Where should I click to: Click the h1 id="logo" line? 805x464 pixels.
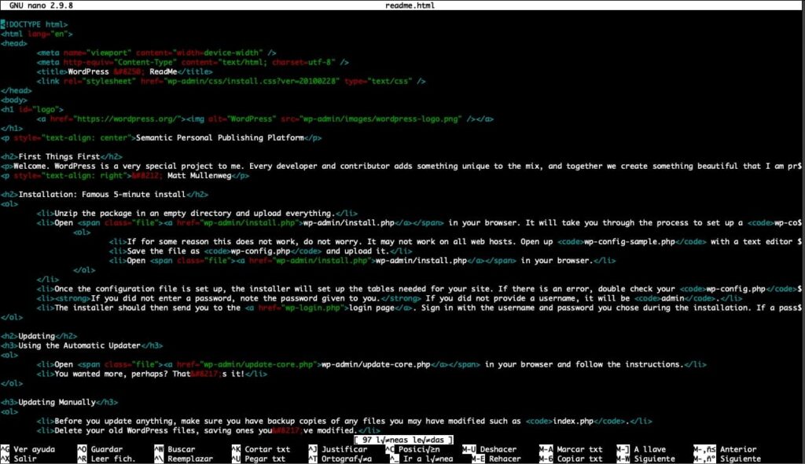pyautogui.click(x=31, y=109)
